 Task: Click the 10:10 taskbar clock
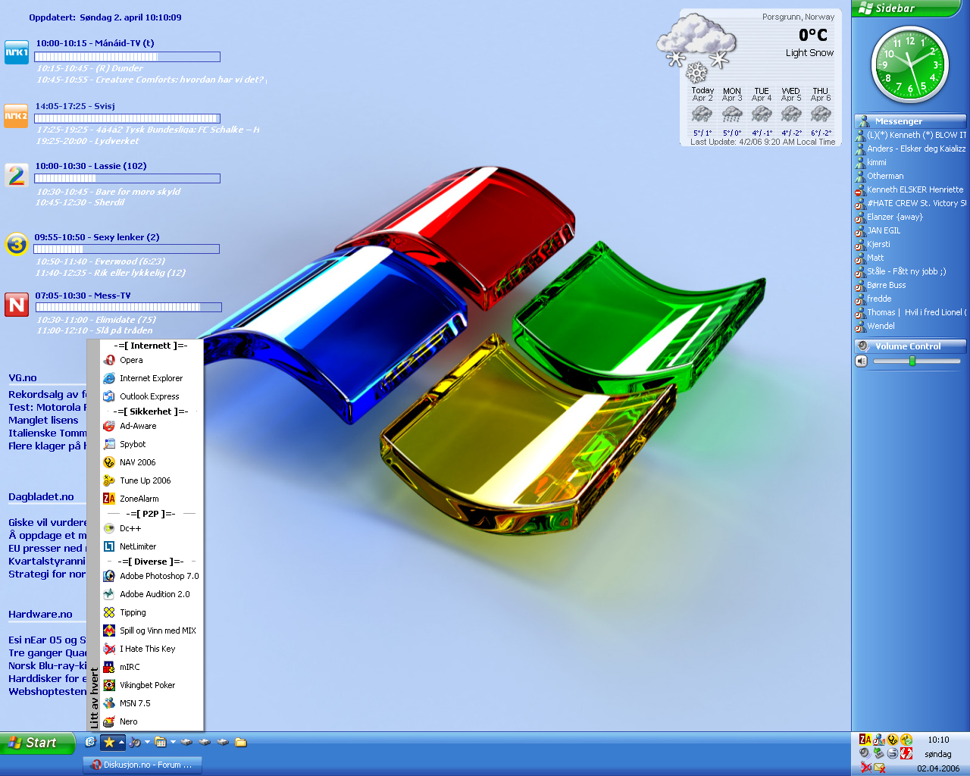[x=938, y=740]
